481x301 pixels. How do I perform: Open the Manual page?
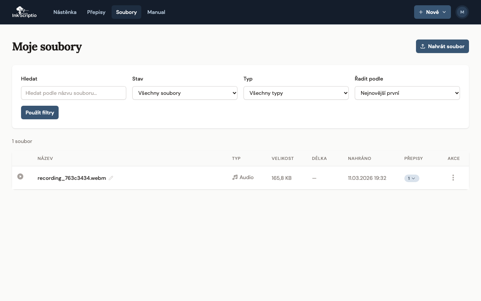point(156,12)
